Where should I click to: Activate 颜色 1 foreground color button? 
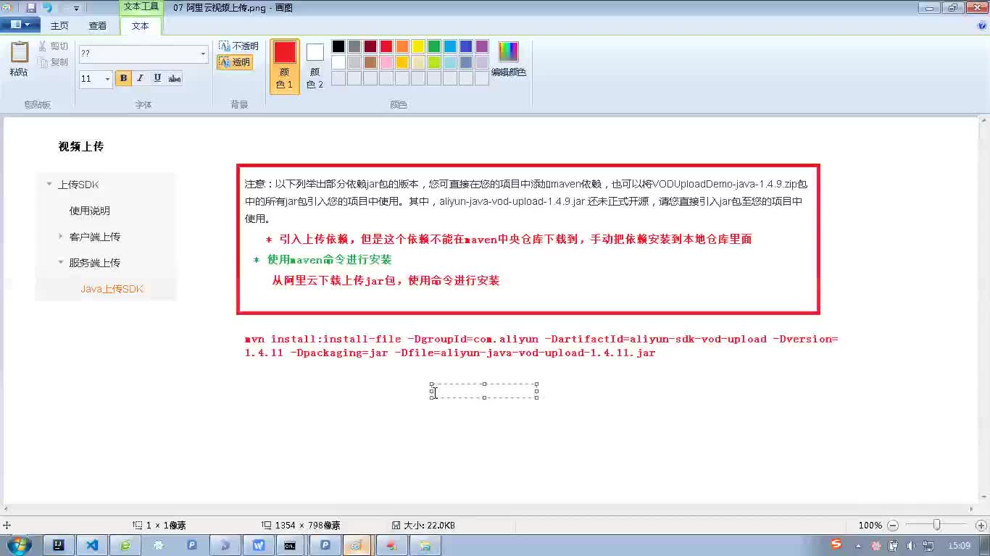coord(285,66)
